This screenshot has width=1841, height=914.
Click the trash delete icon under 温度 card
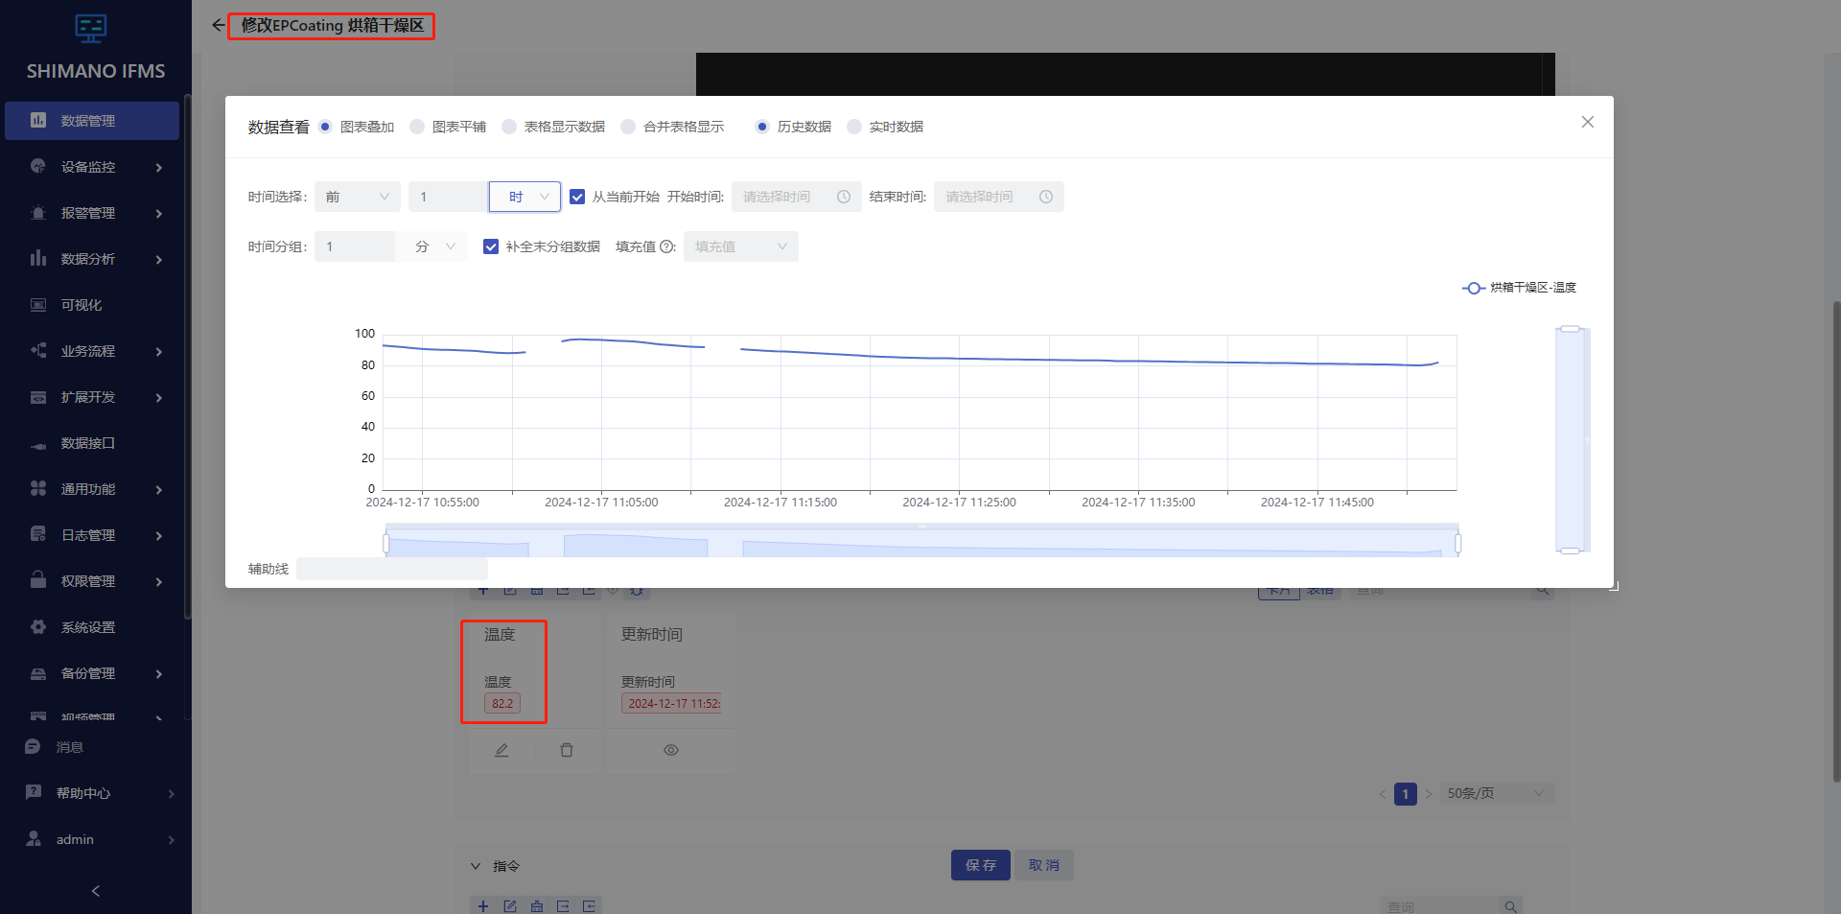[567, 750]
